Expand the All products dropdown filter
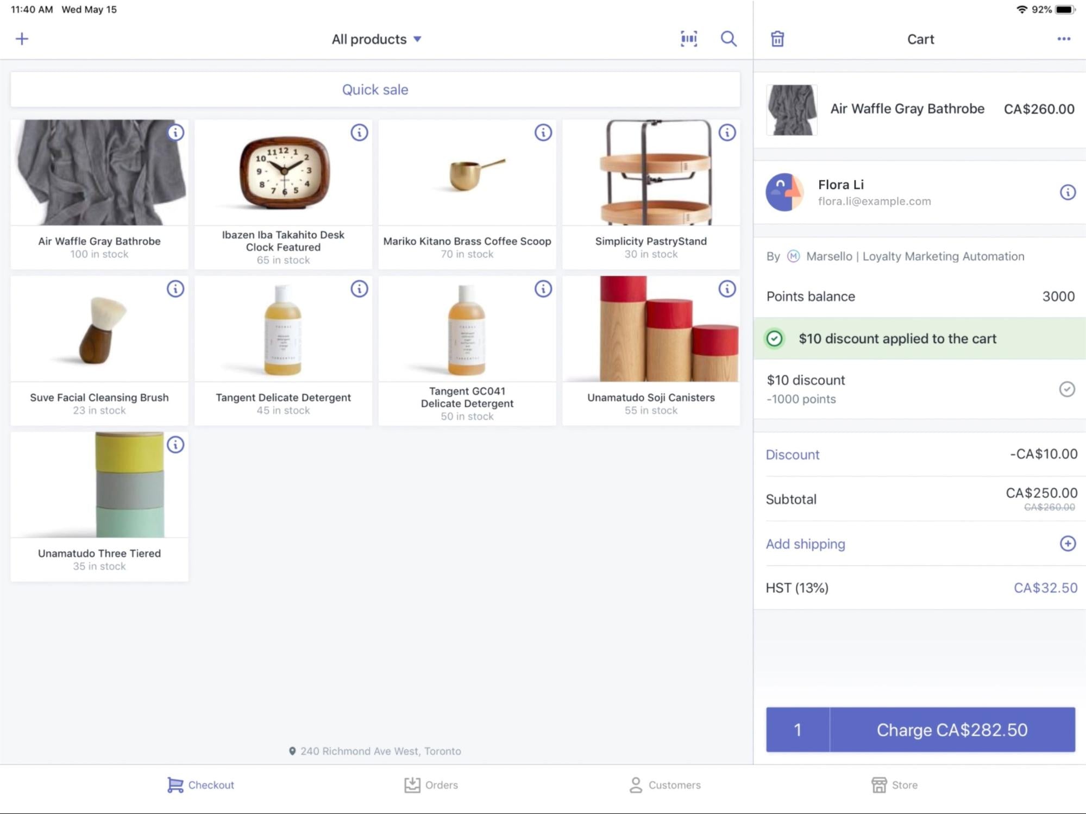This screenshot has height=814, width=1086. (376, 39)
